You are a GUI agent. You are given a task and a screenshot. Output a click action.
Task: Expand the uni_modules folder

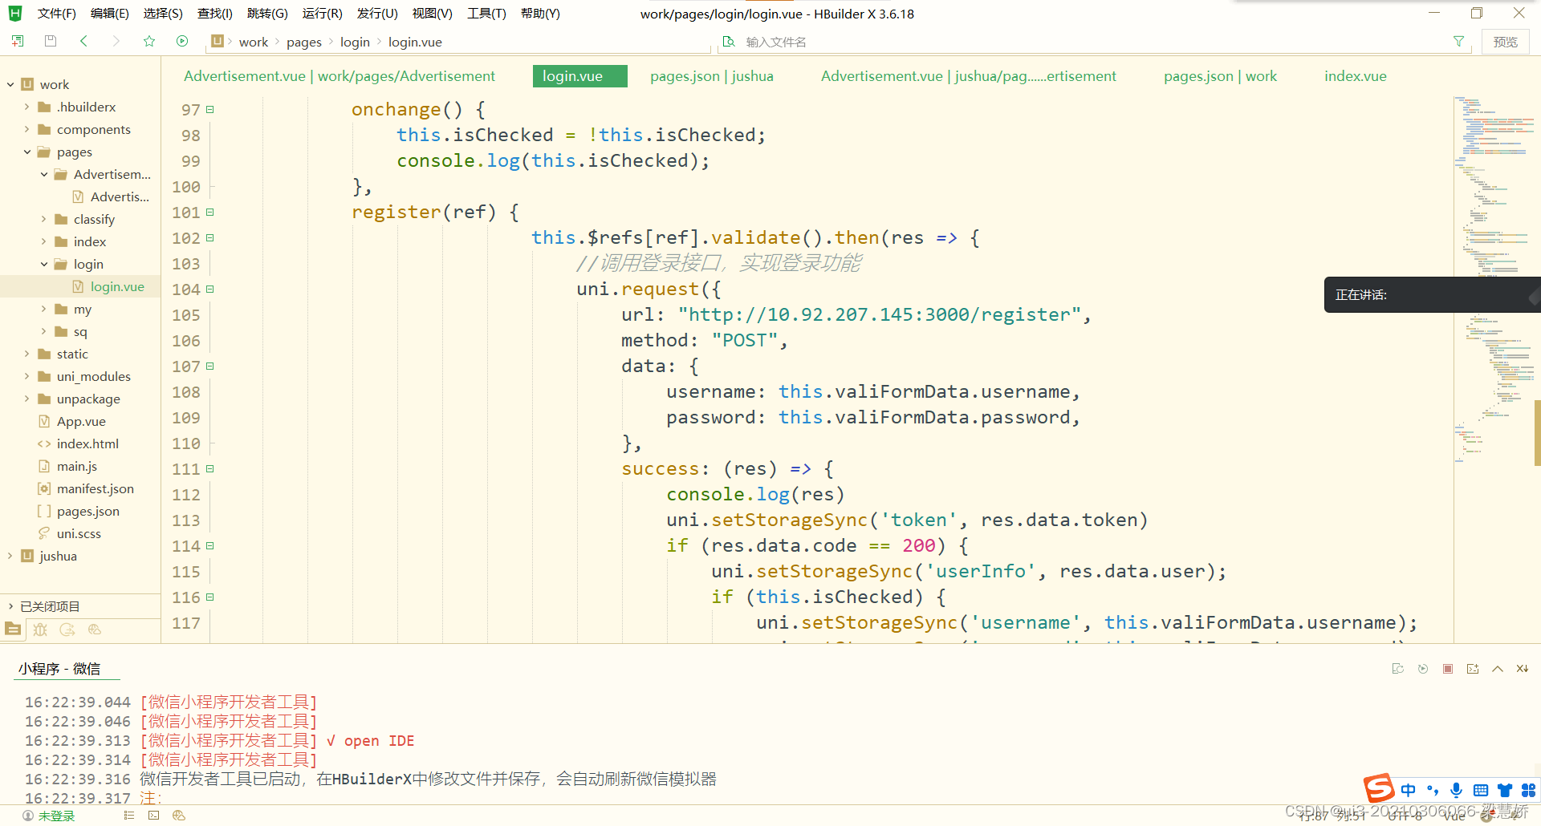pos(26,376)
